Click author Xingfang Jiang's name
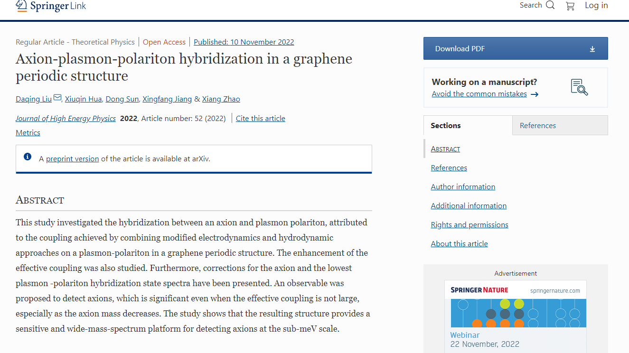This screenshot has height=353, width=629. pos(167,99)
